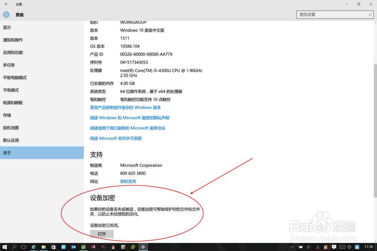Select 电源和睡眠 in the sidebar
Screen dimensions: 377x251
tap(42, 103)
